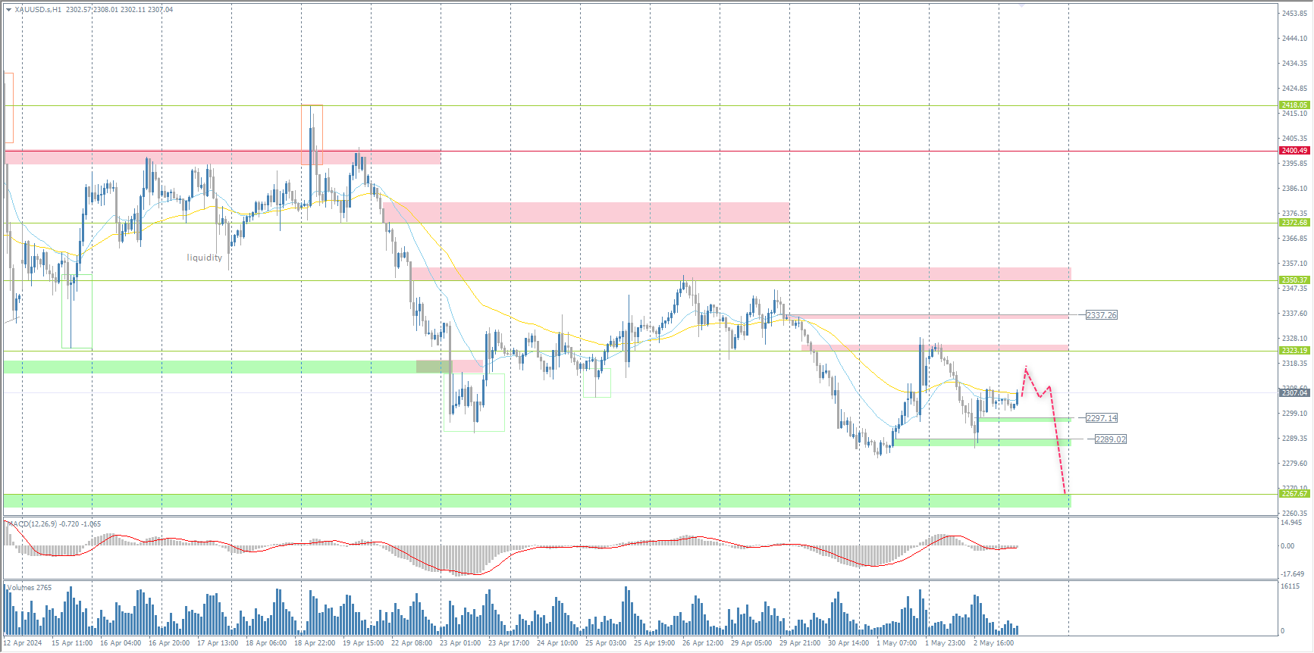Click the 29 Apr 21:00 time label

[x=800, y=643]
